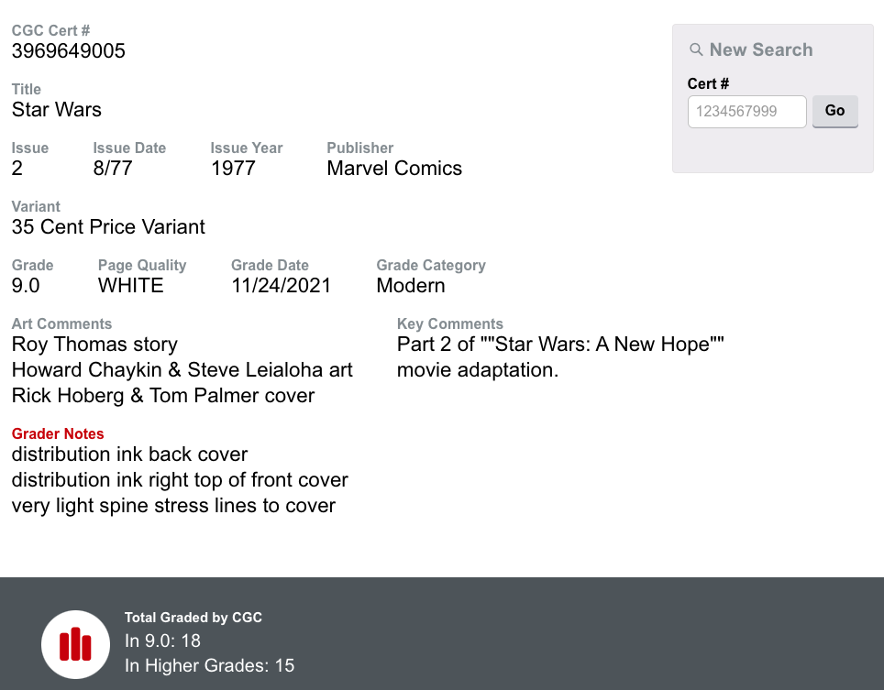
Task: Click the red Grader Notes heading
Action: tap(58, 433)
